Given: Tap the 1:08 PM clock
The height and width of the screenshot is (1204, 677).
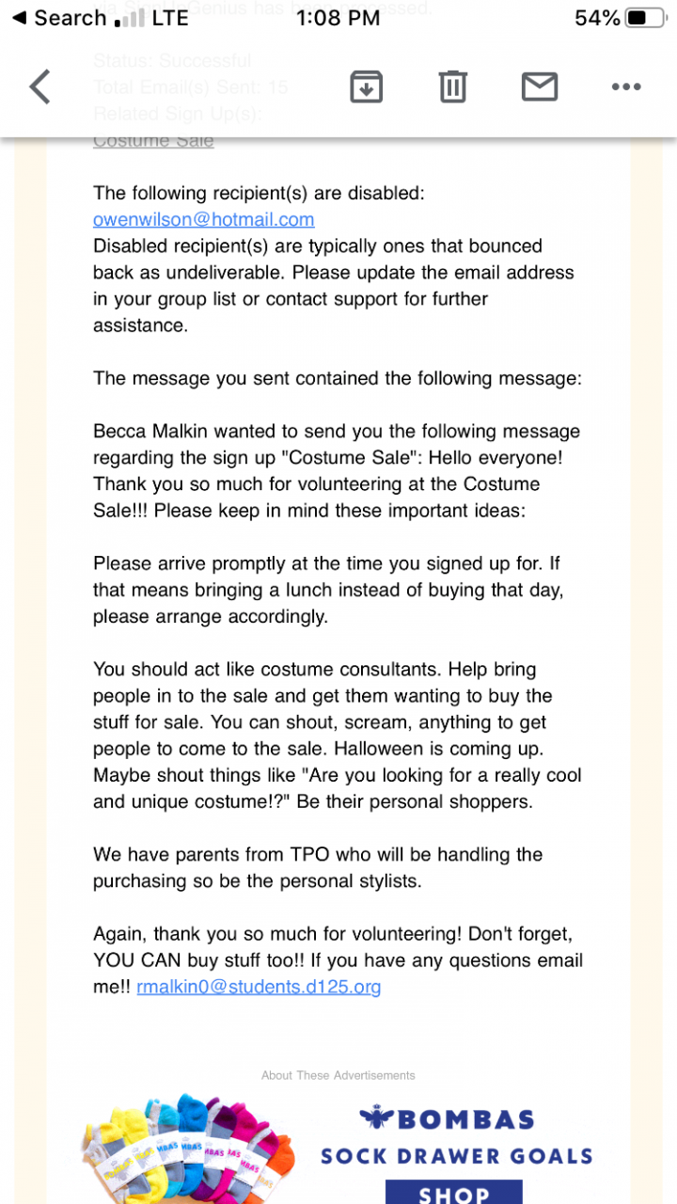Looking at the screenshot, I should point(338,18).
